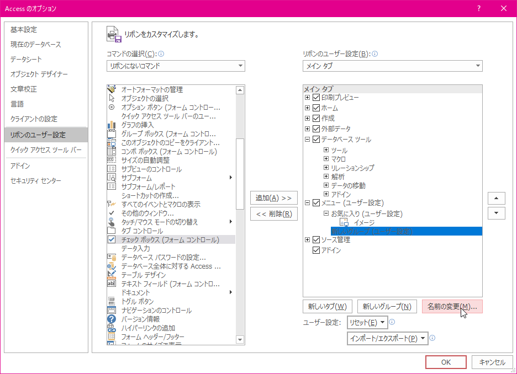Uncheck the ホーム tab checkbox
Viewport: 517px width, 374px height.
pos(316,108)
